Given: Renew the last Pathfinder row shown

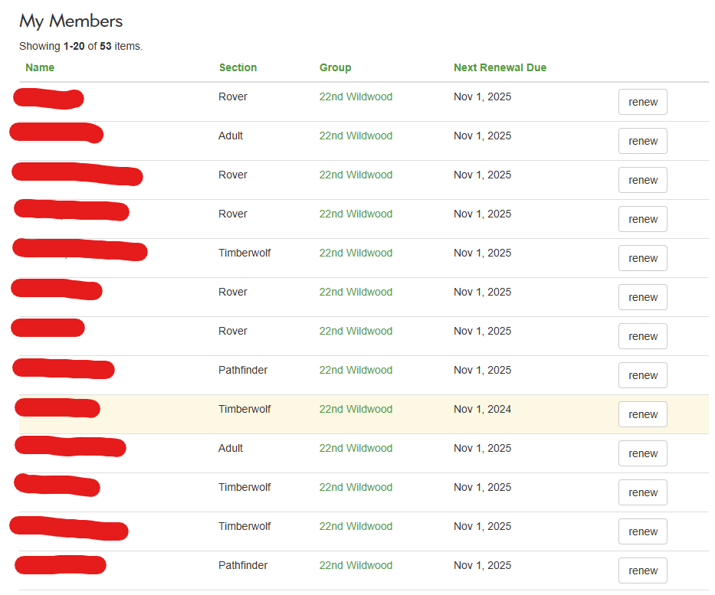Looking at the screenshot, I should click(x=642, y=570).
